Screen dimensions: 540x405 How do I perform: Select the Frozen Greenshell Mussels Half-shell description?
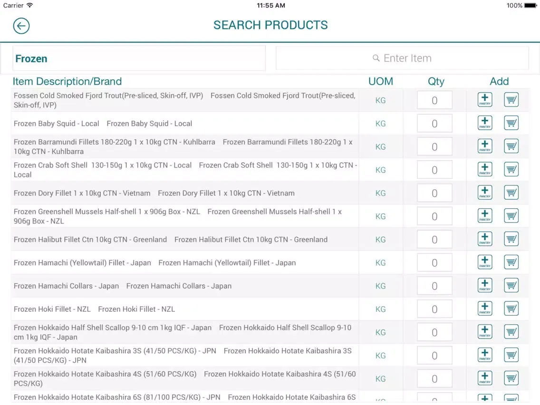click(x=178, y=216)
